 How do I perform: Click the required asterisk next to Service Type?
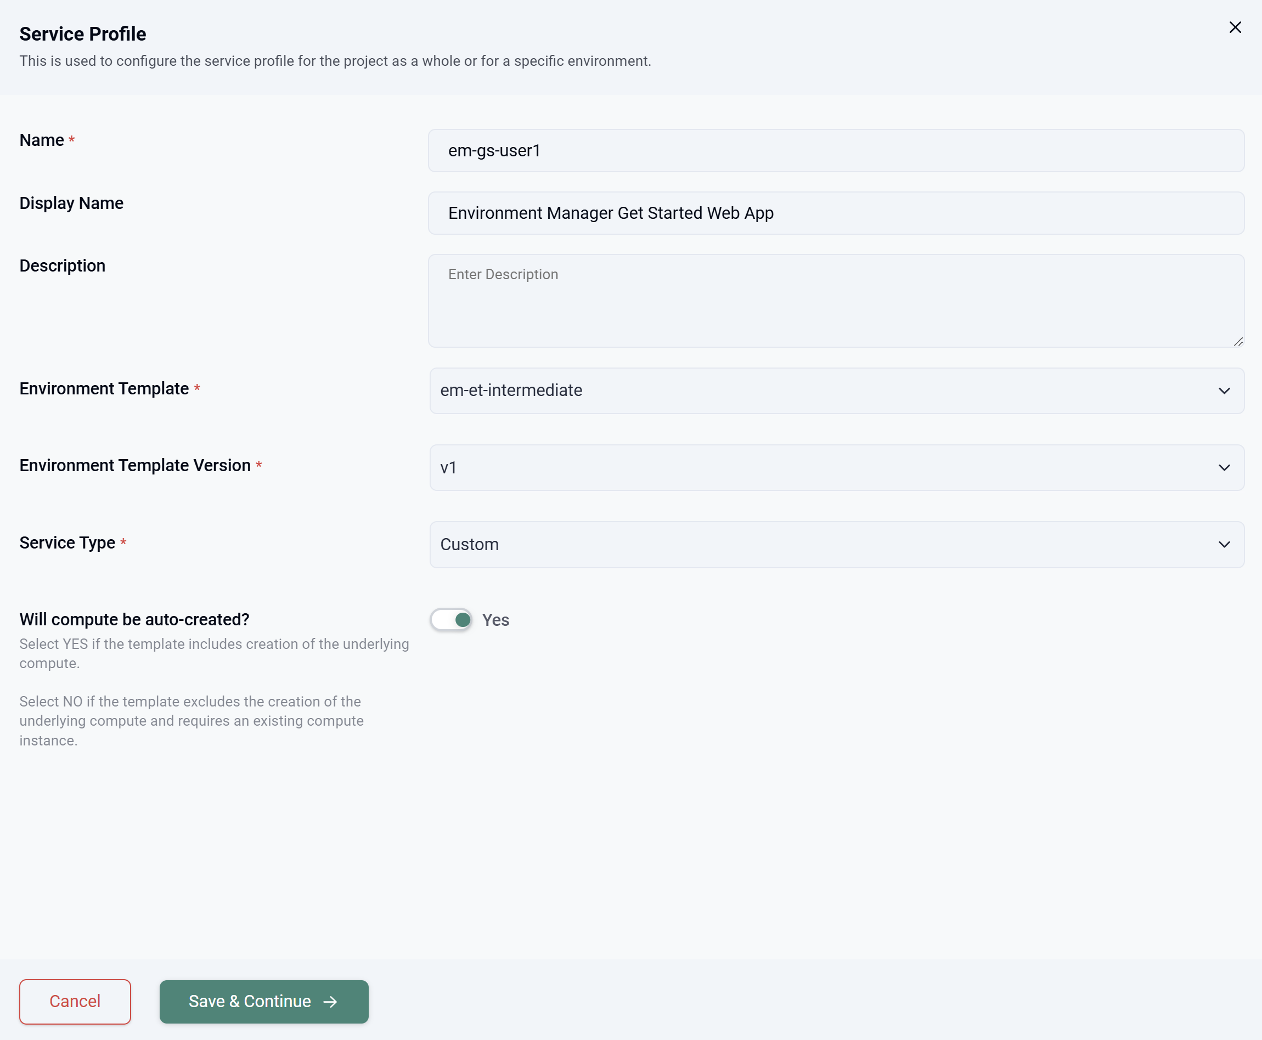point(124,541)
